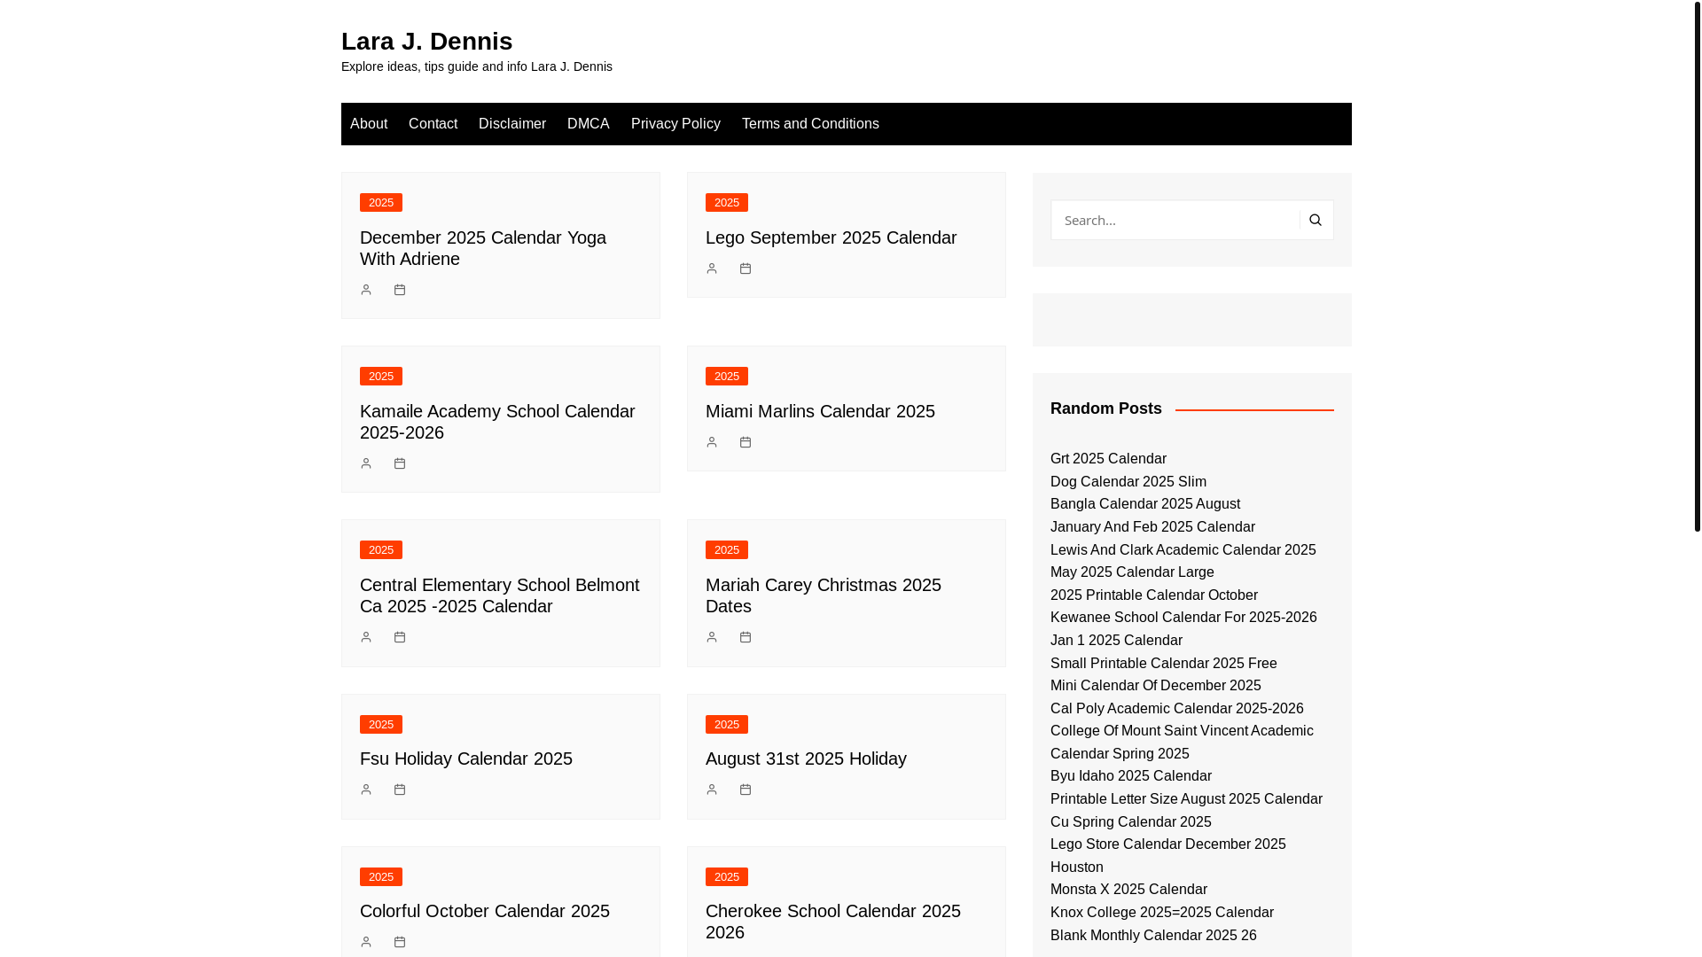Viewport: 1702px width, 957px height.
Task: Open Byu Idaho 2025 Calendar link
Action: coord(1131,776)
